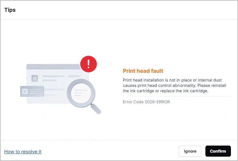Viewport: 238px width, 161px height.
Task: Click the magnifying glass handle
Action: (96, 109)
